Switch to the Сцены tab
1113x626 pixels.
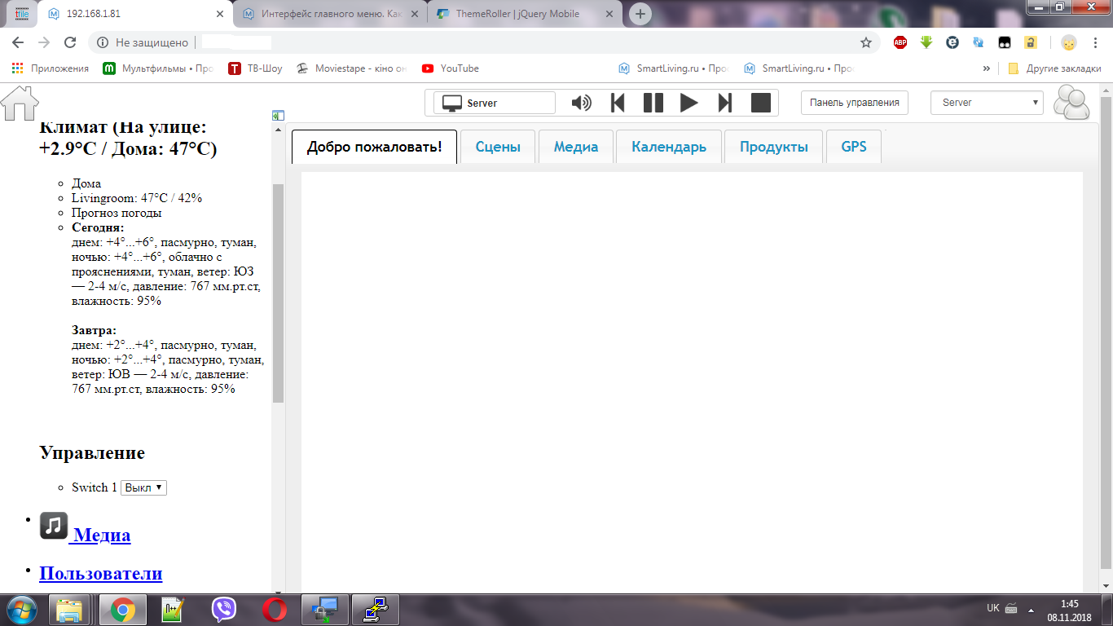click(498, 147)
